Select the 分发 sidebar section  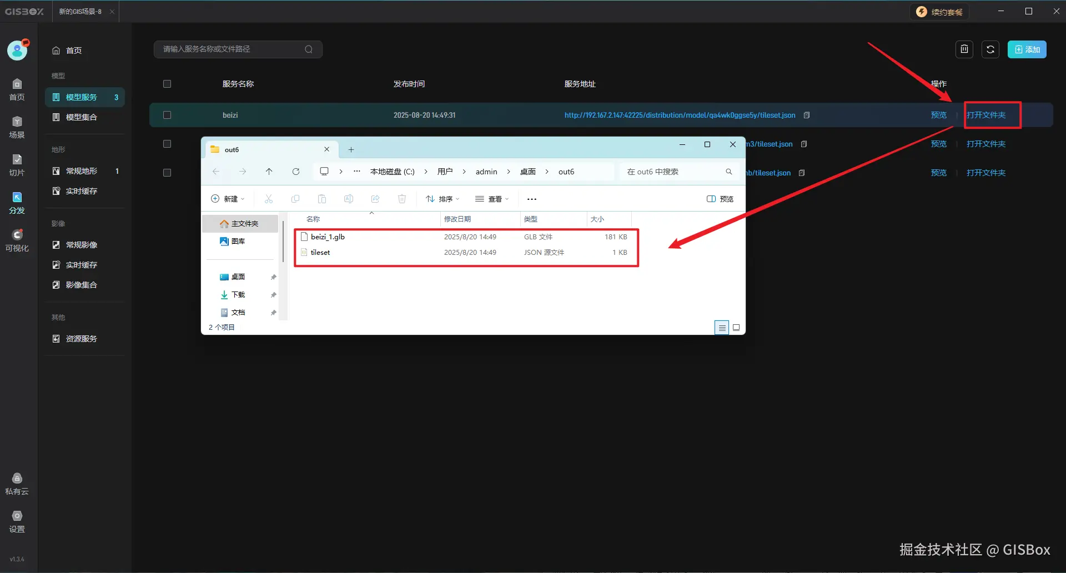coord(17,203)
